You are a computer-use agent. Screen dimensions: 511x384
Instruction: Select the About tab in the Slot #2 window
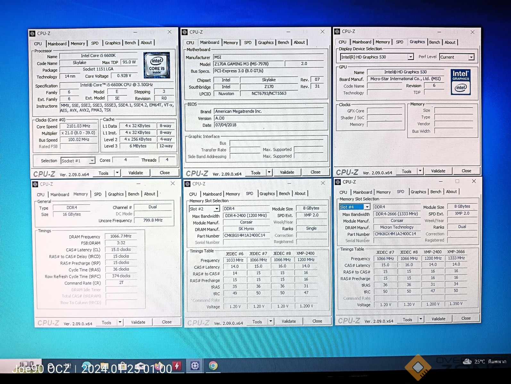300,194
